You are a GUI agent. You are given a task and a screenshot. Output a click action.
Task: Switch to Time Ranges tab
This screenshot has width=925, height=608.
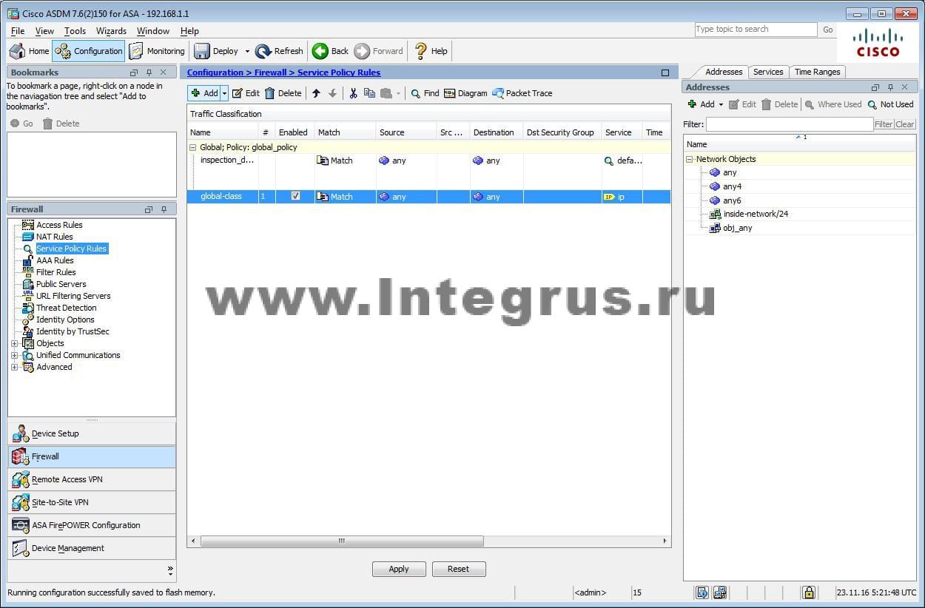click(817, 72)
